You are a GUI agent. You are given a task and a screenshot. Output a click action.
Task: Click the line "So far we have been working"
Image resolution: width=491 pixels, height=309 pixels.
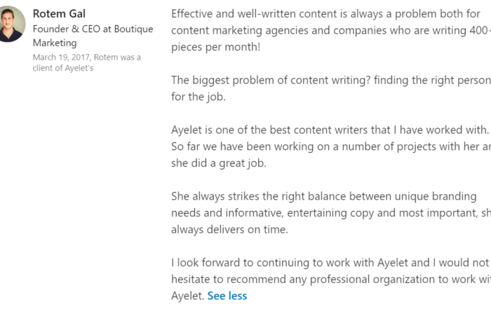coord(331,146)
